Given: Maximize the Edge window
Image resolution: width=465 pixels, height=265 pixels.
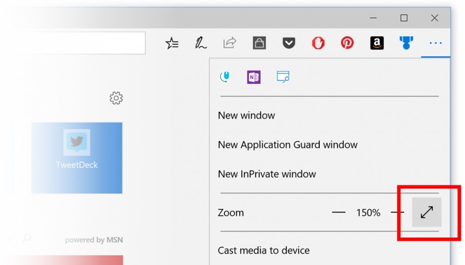Looking at the screenshot, I should 404,18.
